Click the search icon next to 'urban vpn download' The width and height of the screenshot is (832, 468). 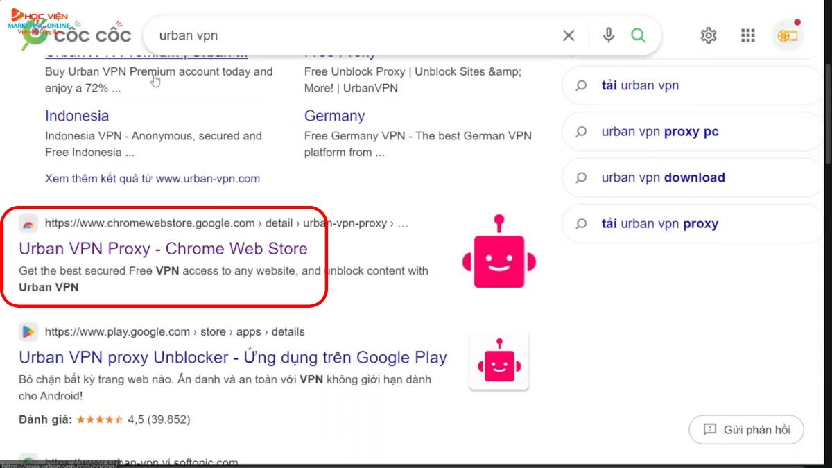pos(582,177)
